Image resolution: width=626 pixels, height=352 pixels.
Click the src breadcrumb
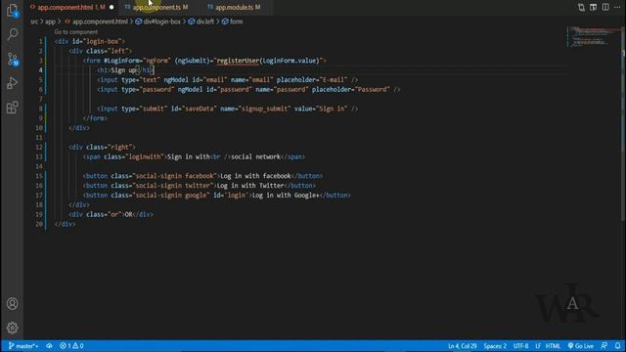click(34, 22)
